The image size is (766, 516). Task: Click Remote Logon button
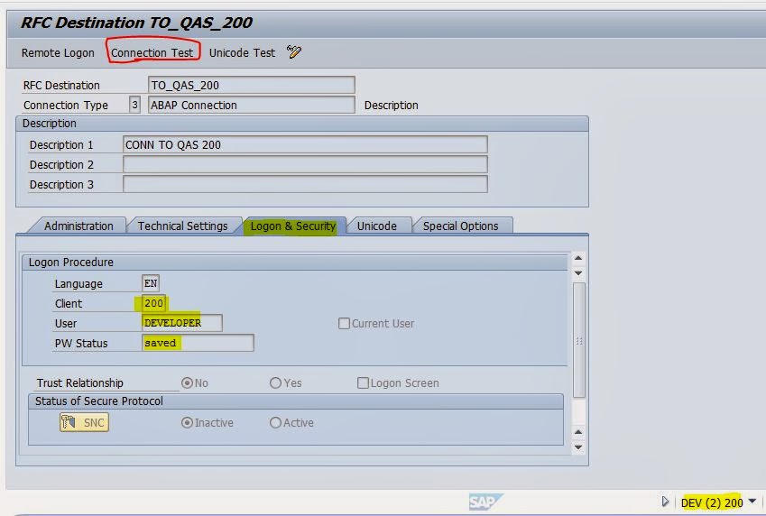point(58,52)
